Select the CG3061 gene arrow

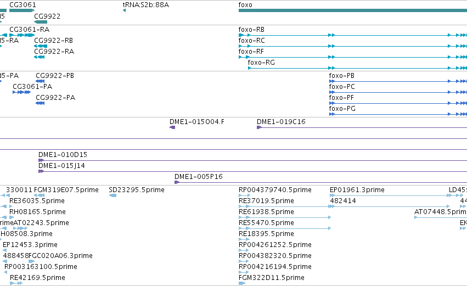(22, 10)
